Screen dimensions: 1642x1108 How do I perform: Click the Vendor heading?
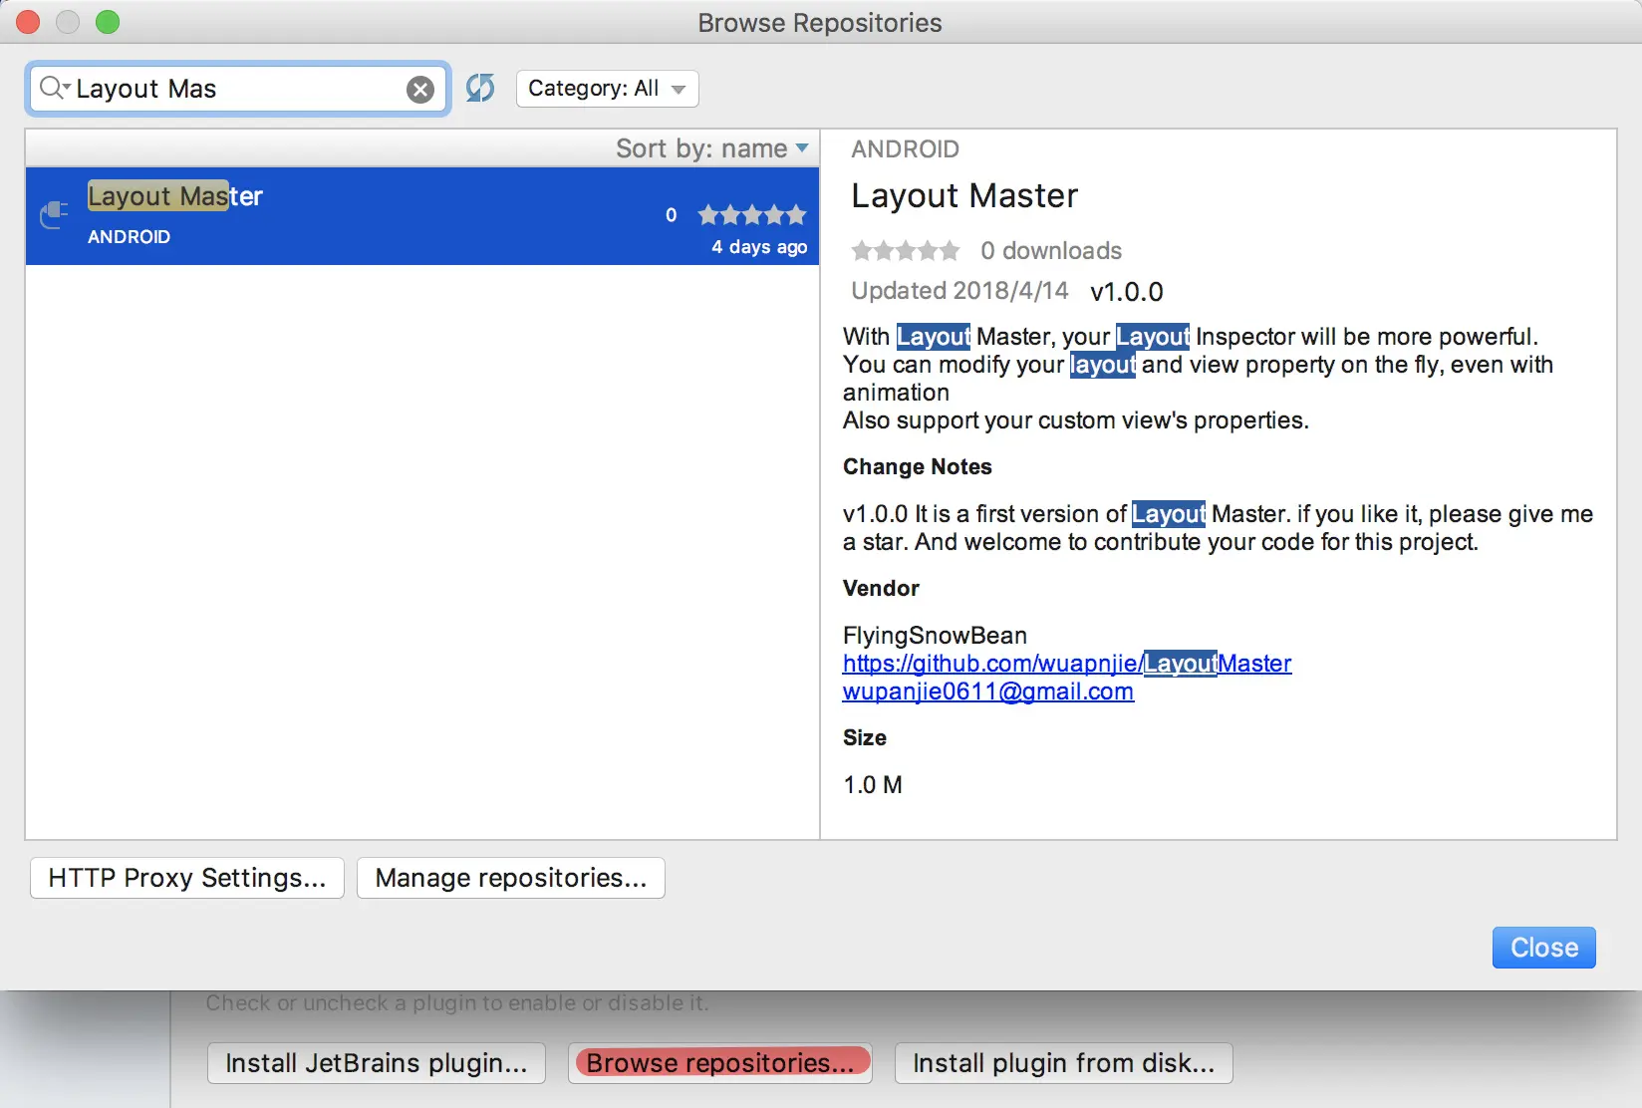[x=881, y=589]
